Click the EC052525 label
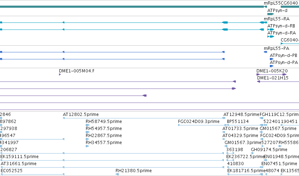This screenshot has width=299, height=176. 12,171
